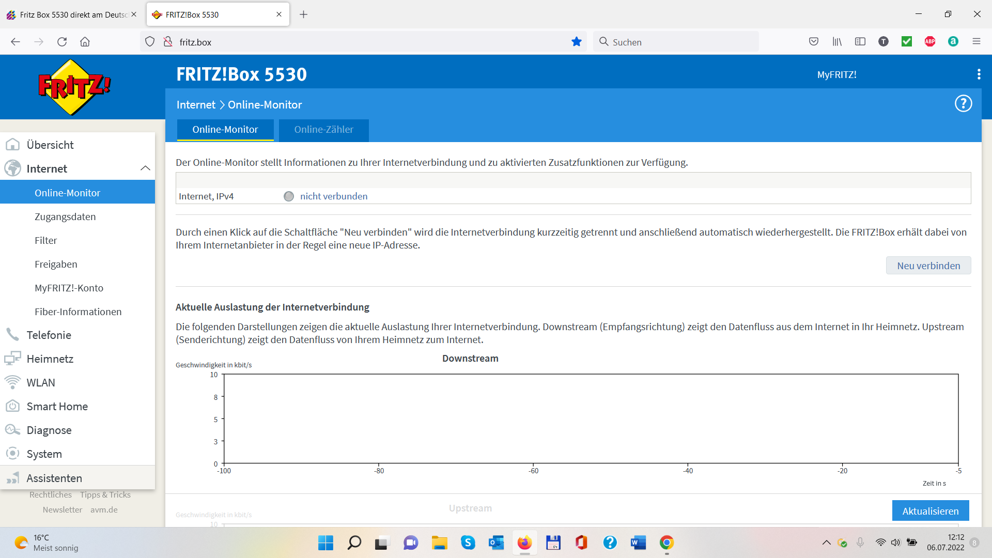Click the Internet breadcrumb link
This screenshot has height=558, width=992.
[x=196, y=105]
